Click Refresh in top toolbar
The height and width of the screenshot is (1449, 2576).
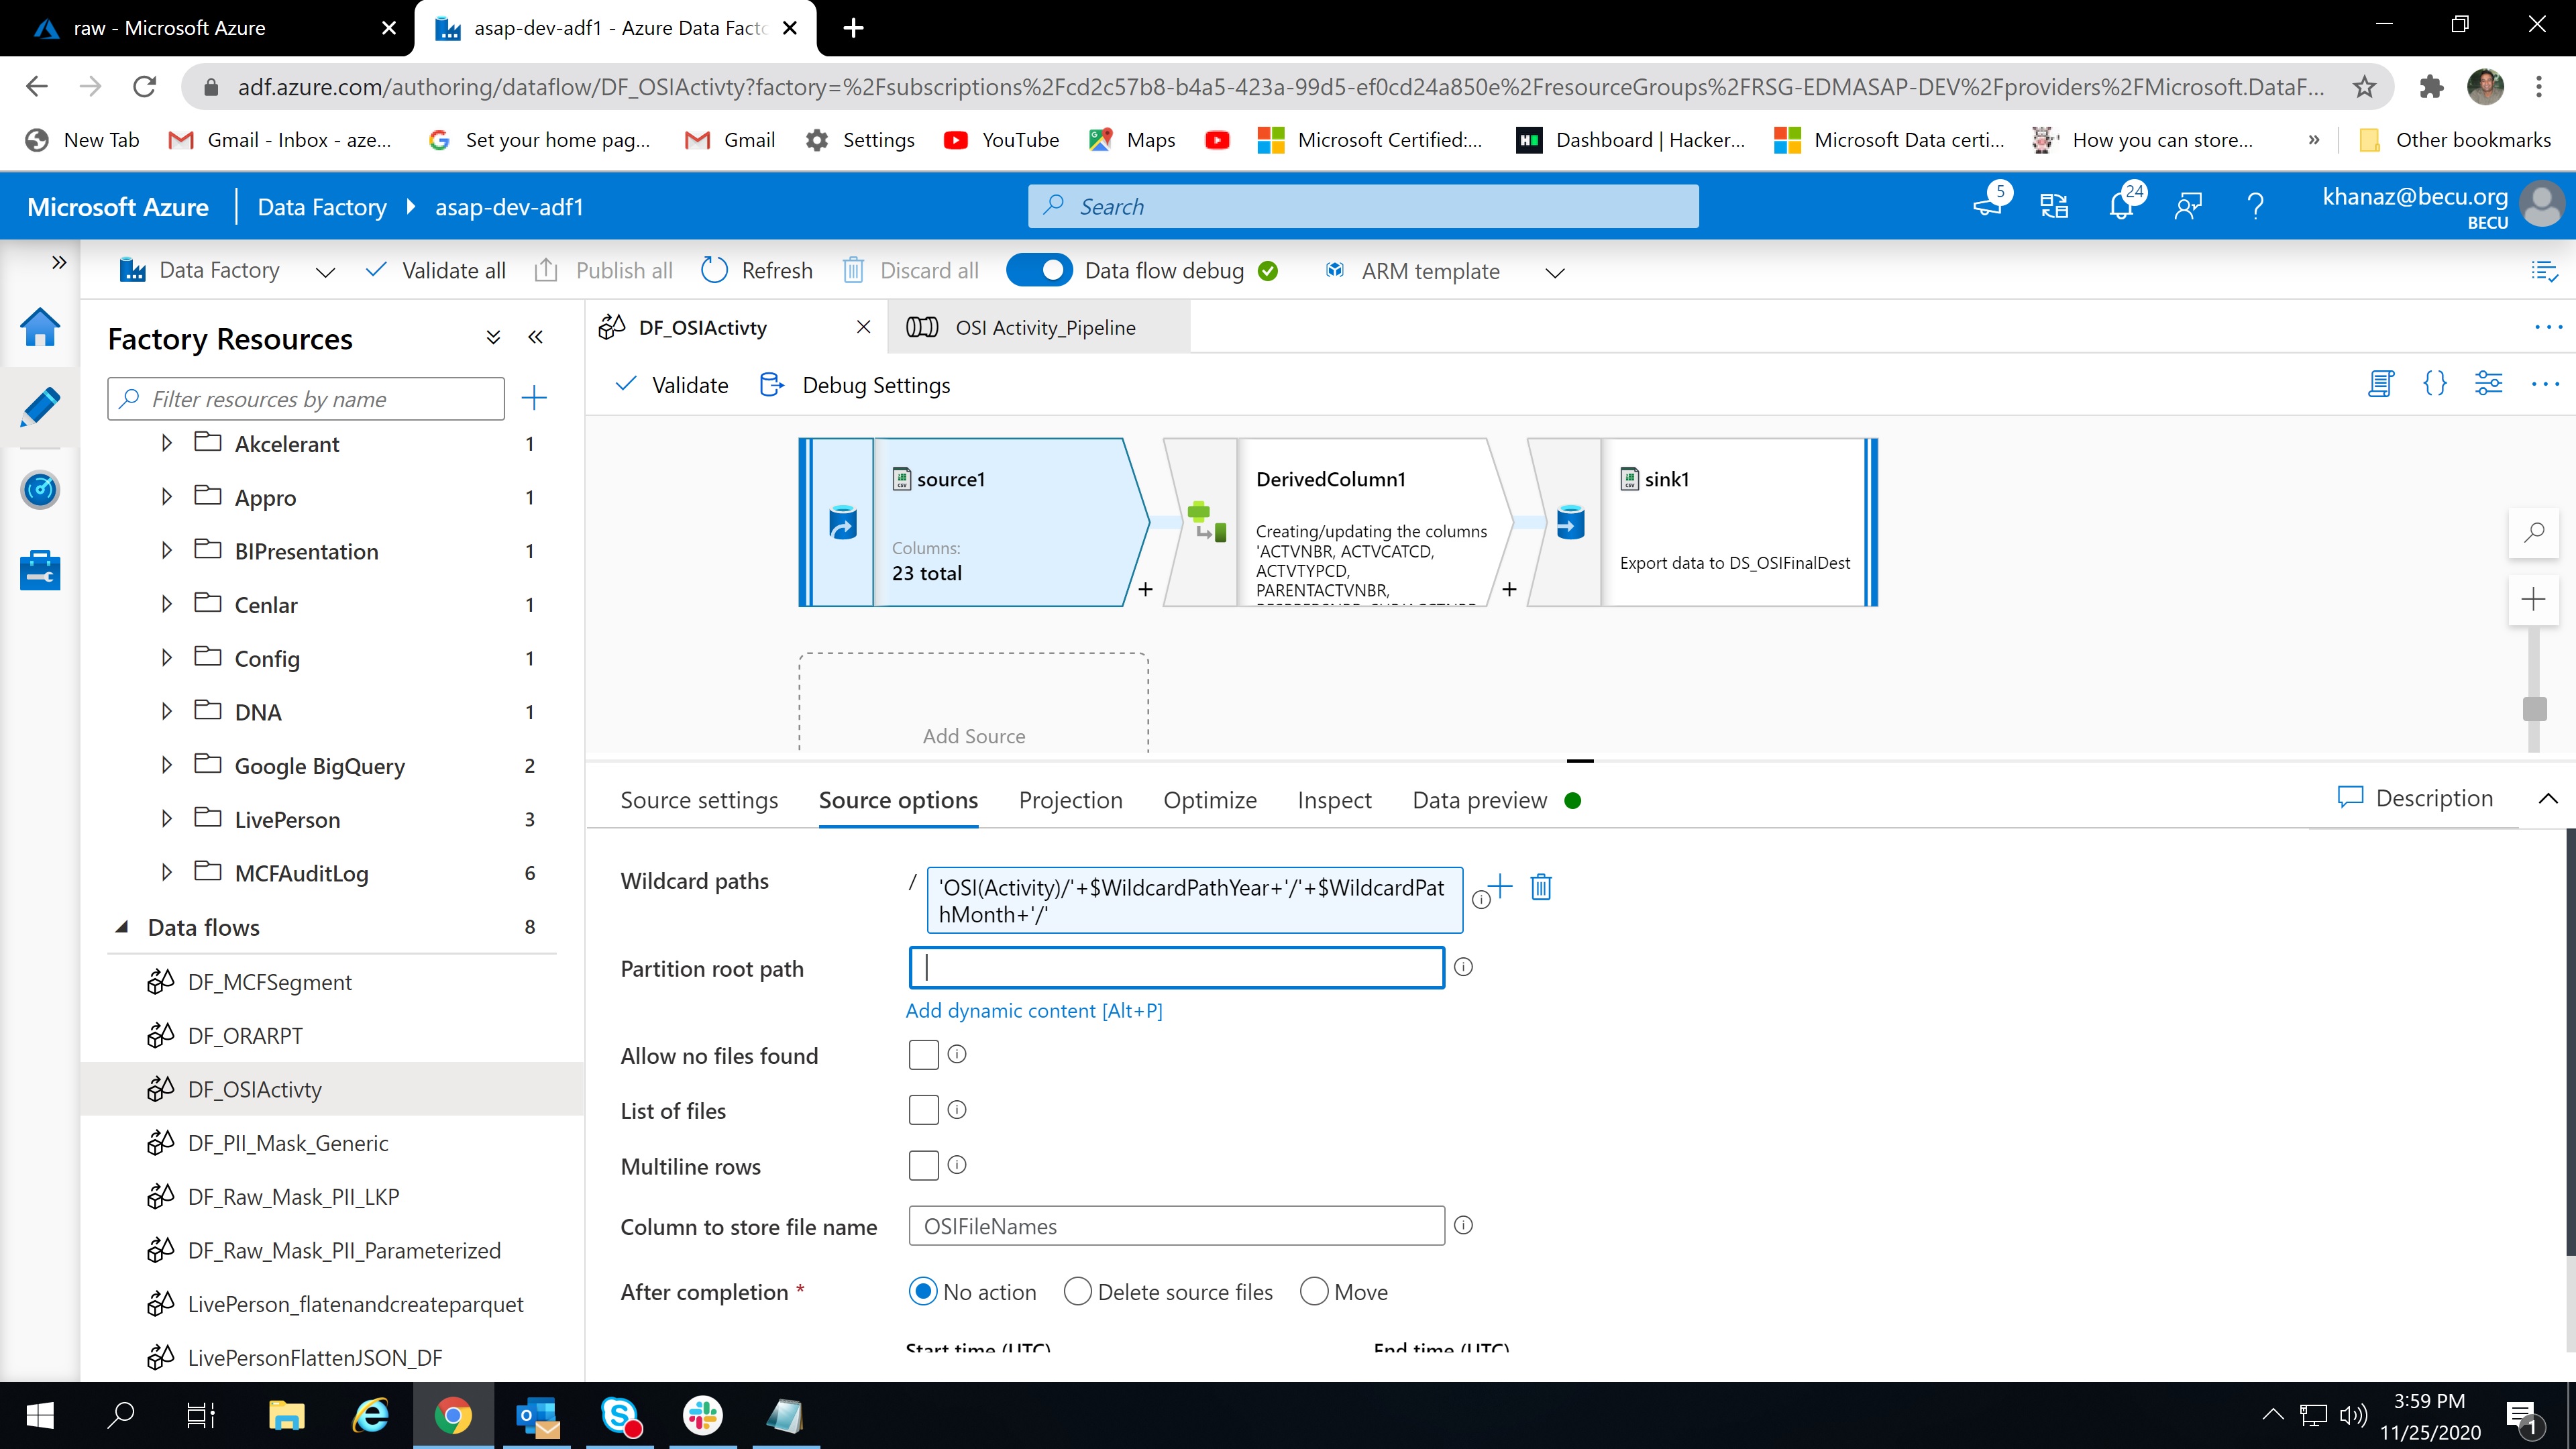pos(757,270)
